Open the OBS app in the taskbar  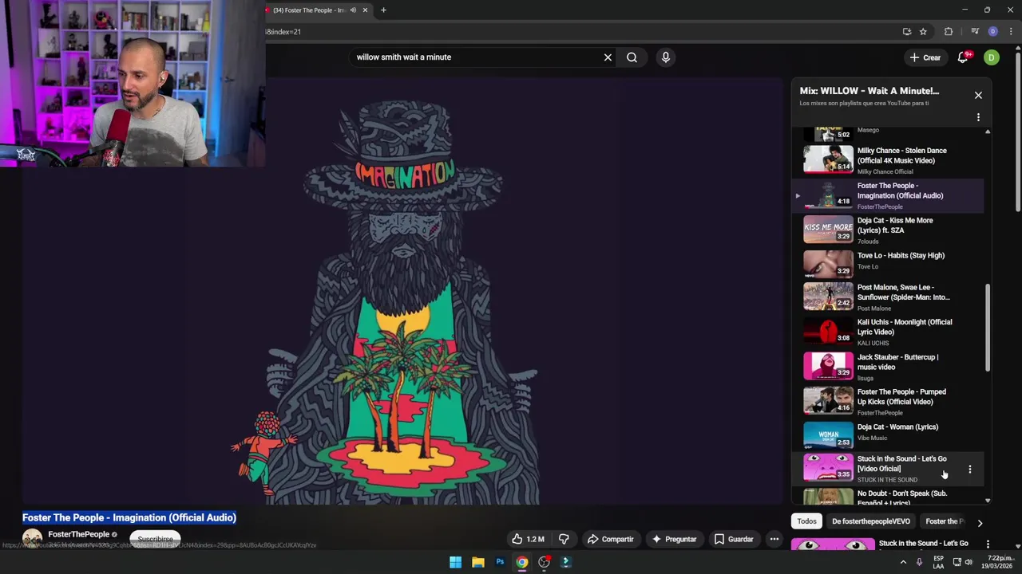click(x=544, y=562)
